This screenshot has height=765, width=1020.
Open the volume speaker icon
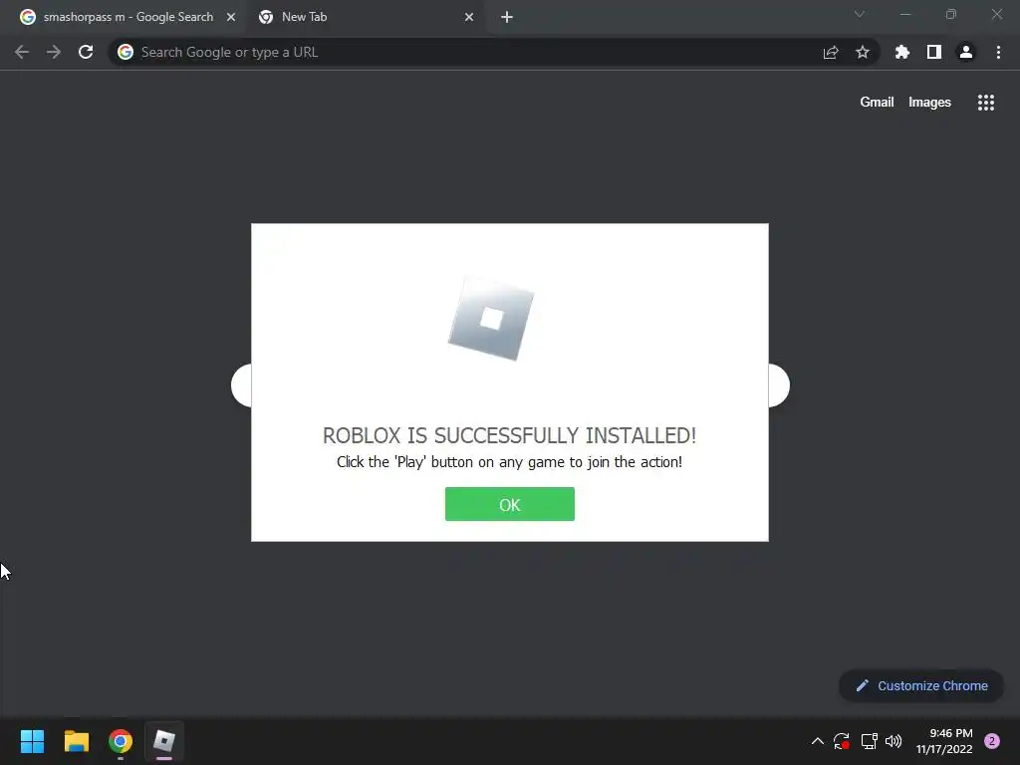click(x=893, y=741)
